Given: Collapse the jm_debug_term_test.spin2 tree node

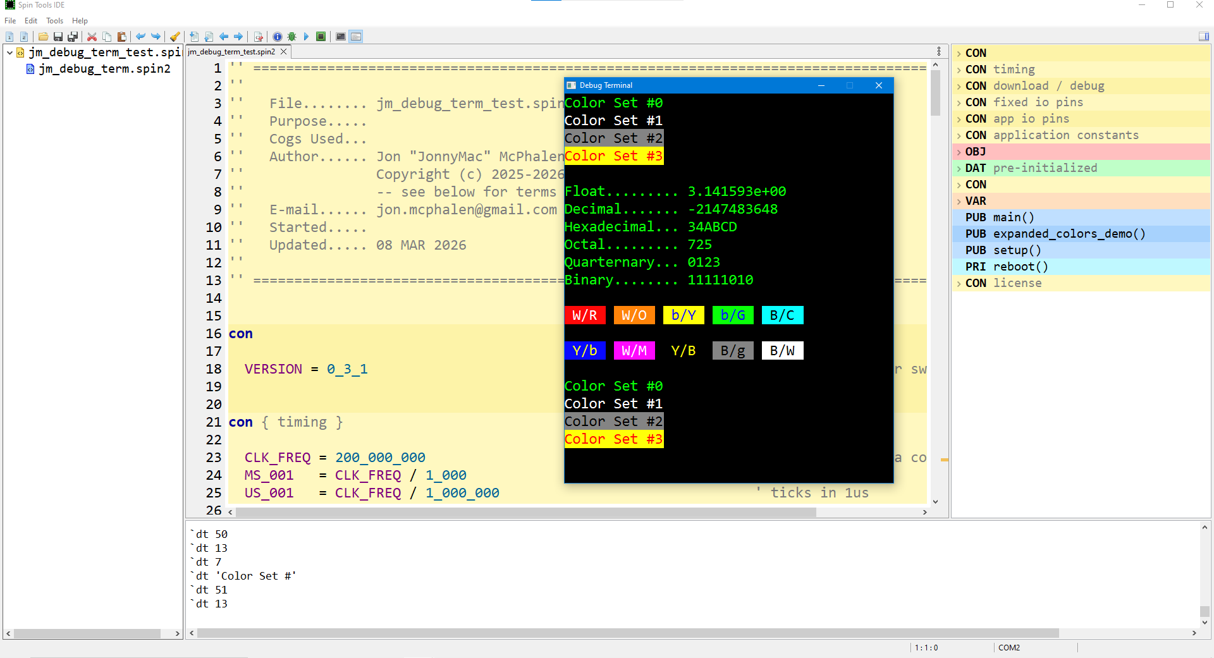Looking at the screenshot, I should pos(10,52).
